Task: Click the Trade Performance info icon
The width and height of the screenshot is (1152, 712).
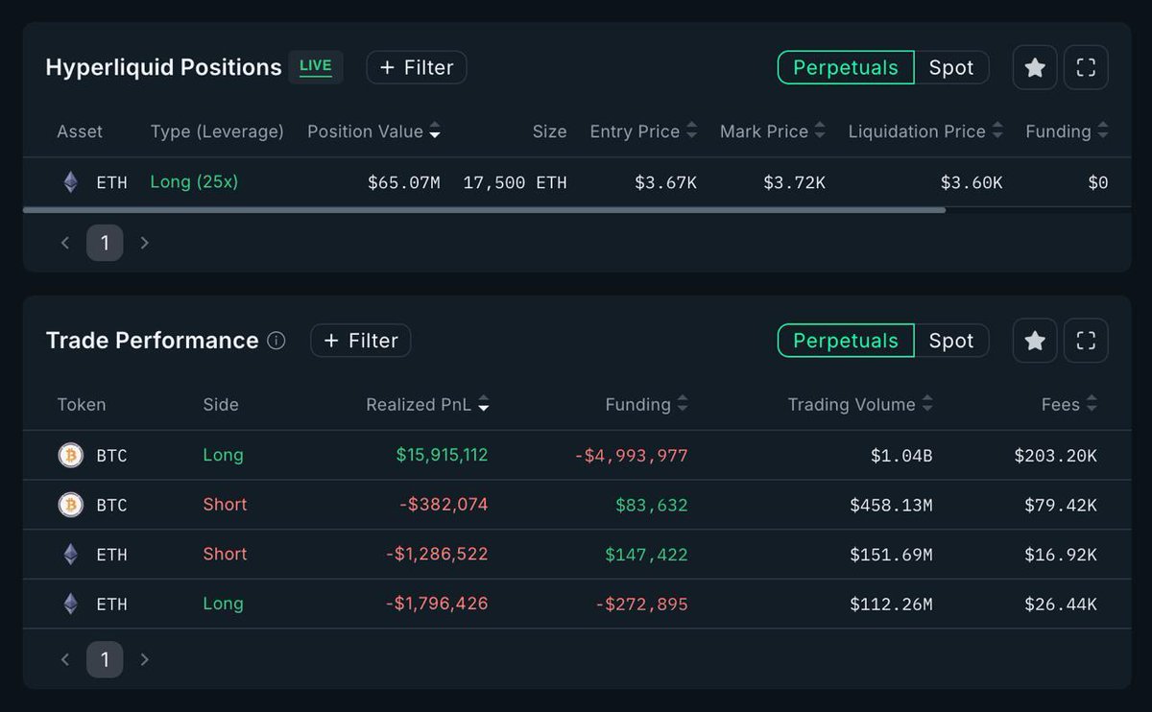Action: tap(276, 341)
